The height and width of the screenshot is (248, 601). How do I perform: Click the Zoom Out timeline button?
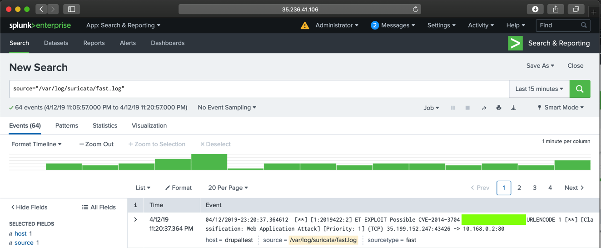coord(96,144)
